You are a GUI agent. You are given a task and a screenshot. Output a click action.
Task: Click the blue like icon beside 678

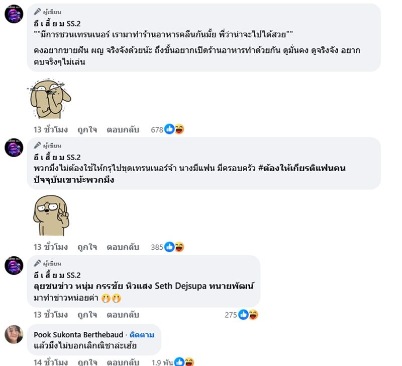(x=169, y=129)
